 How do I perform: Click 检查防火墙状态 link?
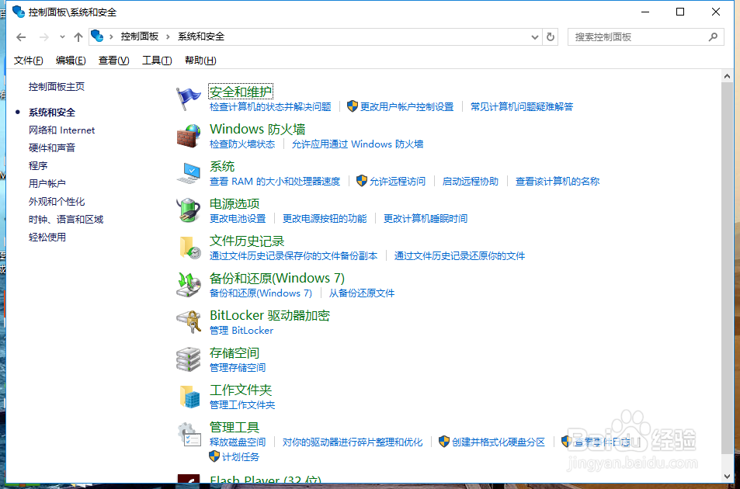[x=242, y=144]
